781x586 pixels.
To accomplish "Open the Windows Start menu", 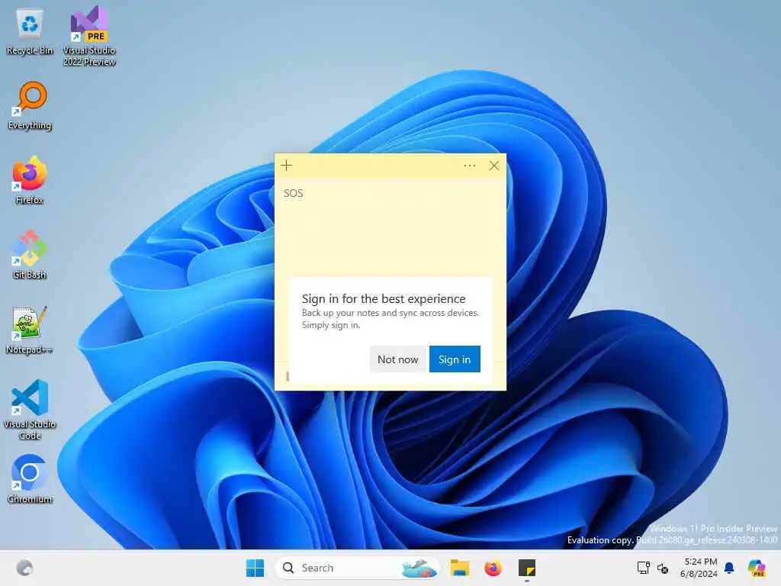I will point(255,568).
